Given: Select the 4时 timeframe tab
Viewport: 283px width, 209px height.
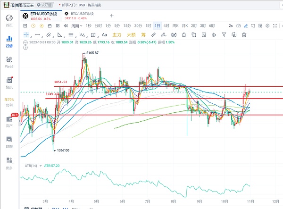Looking at the screenshot, I should coord(166,25).
